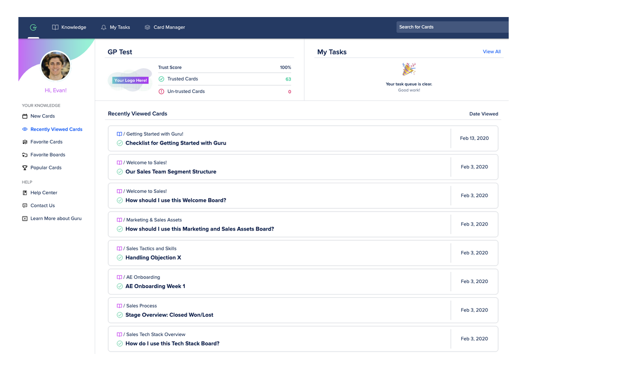The height and width of the screenshot is (382, 620).
Task: Click the Guru logo icon in the top bar
Action: (x=33, y=28)
